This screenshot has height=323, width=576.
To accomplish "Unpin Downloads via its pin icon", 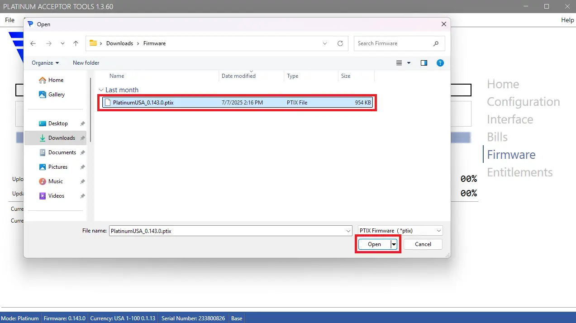I will (x=82, y=138).
